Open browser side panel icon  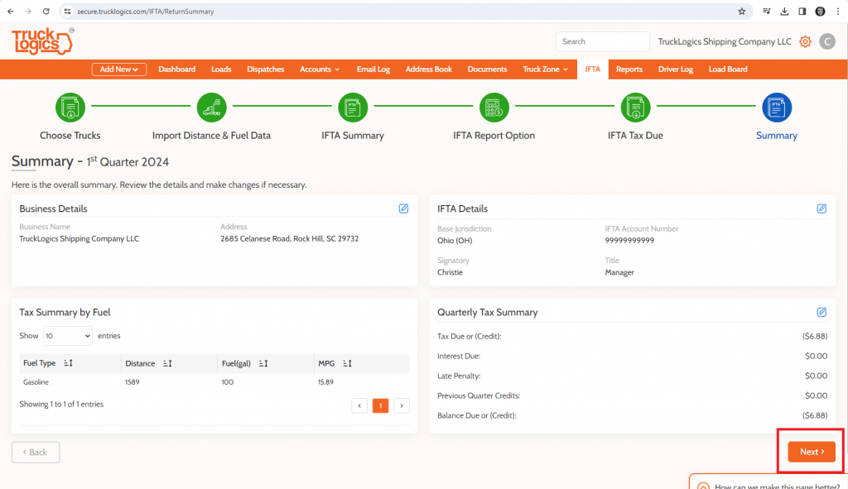pos(802,12)
